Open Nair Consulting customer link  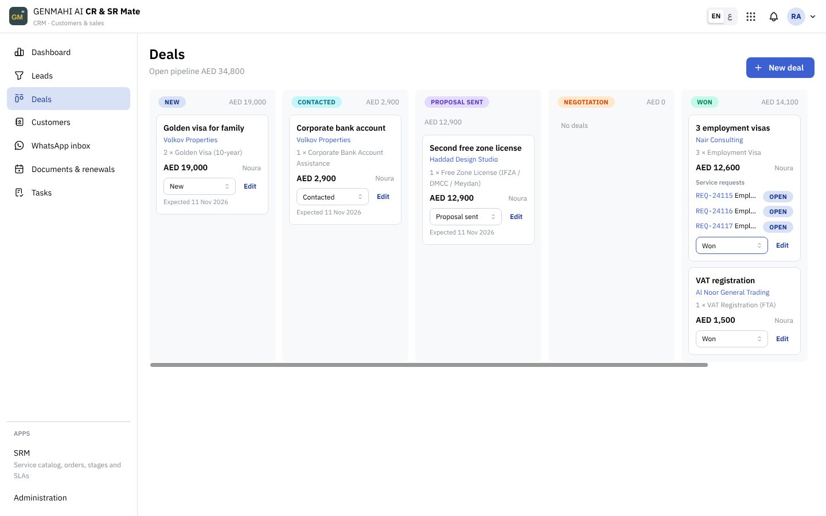719,140
